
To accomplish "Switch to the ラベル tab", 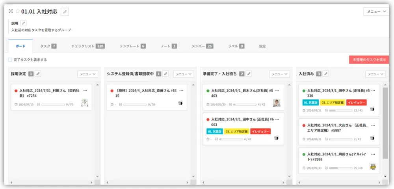I will pyautogui.click(x=236, y=46).
